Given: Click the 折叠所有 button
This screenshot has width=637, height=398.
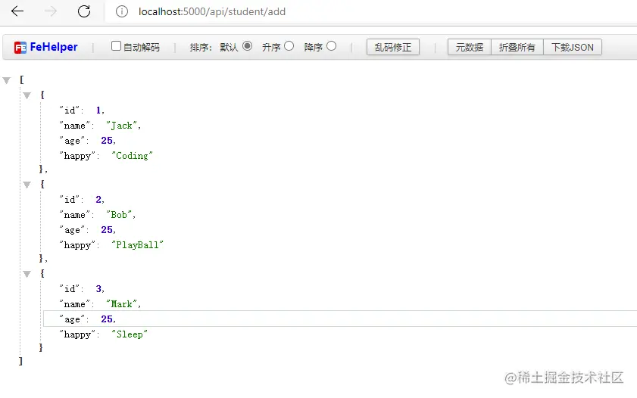Looking at the screenshot, I should point(517,47).
